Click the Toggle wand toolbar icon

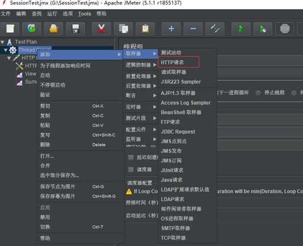point(215,28)
